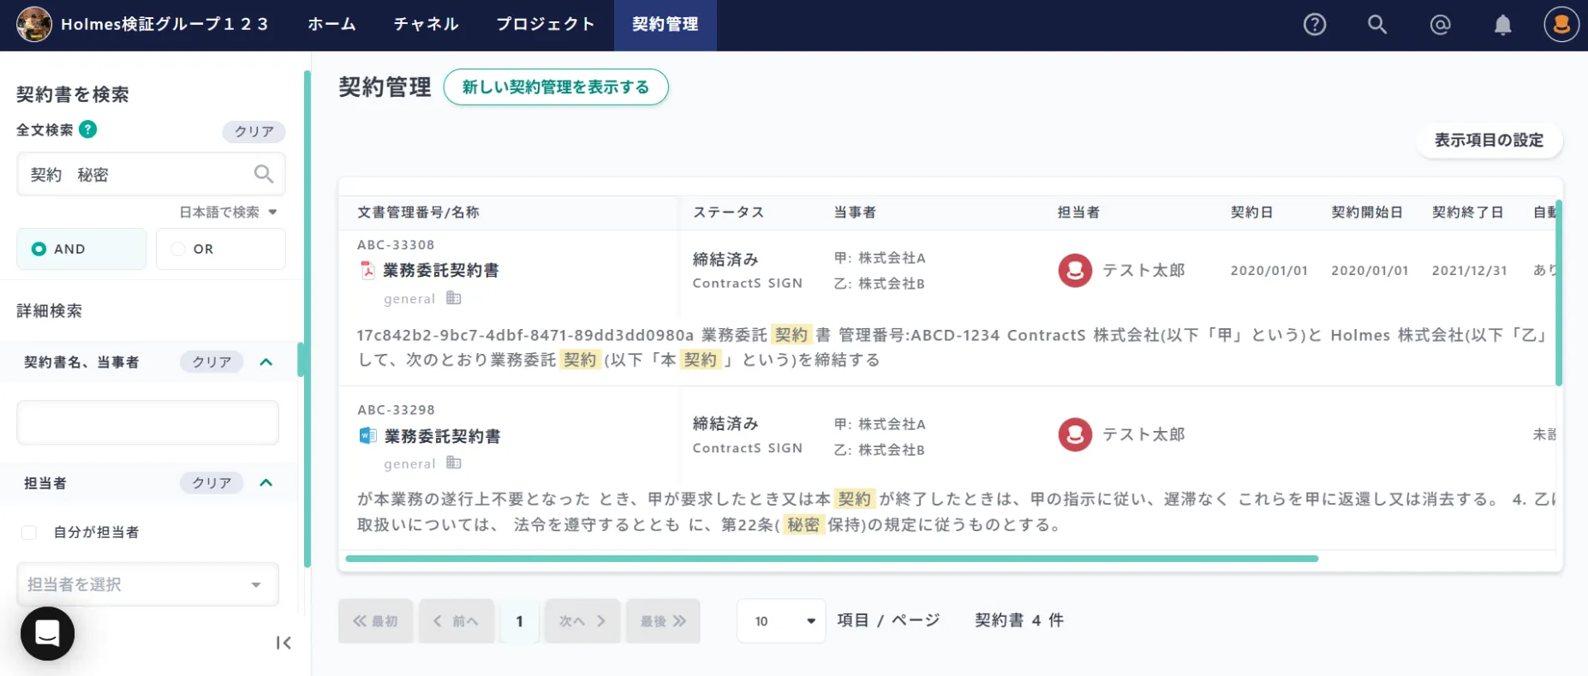Collapse the 契約書名、当事者 section
Viewport: 1588px width, 676px height.
coord(266,362)
